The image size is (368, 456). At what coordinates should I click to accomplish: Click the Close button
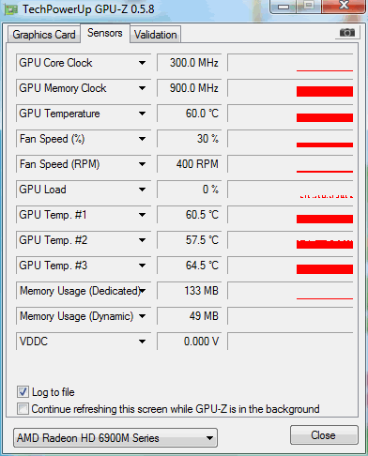click(324, 434)
